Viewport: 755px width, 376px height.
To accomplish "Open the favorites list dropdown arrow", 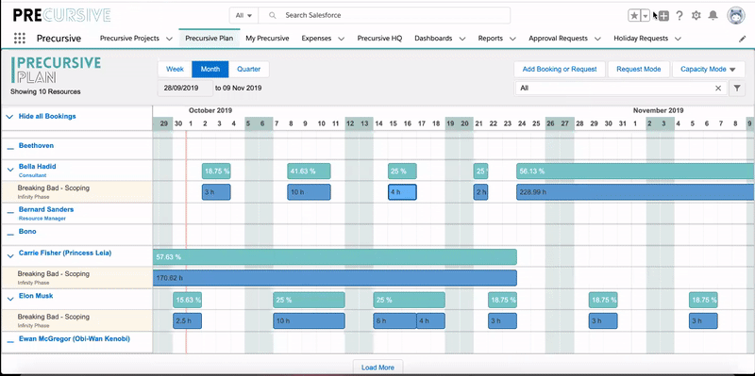I will pyautogui.click(x=646, y=15).
